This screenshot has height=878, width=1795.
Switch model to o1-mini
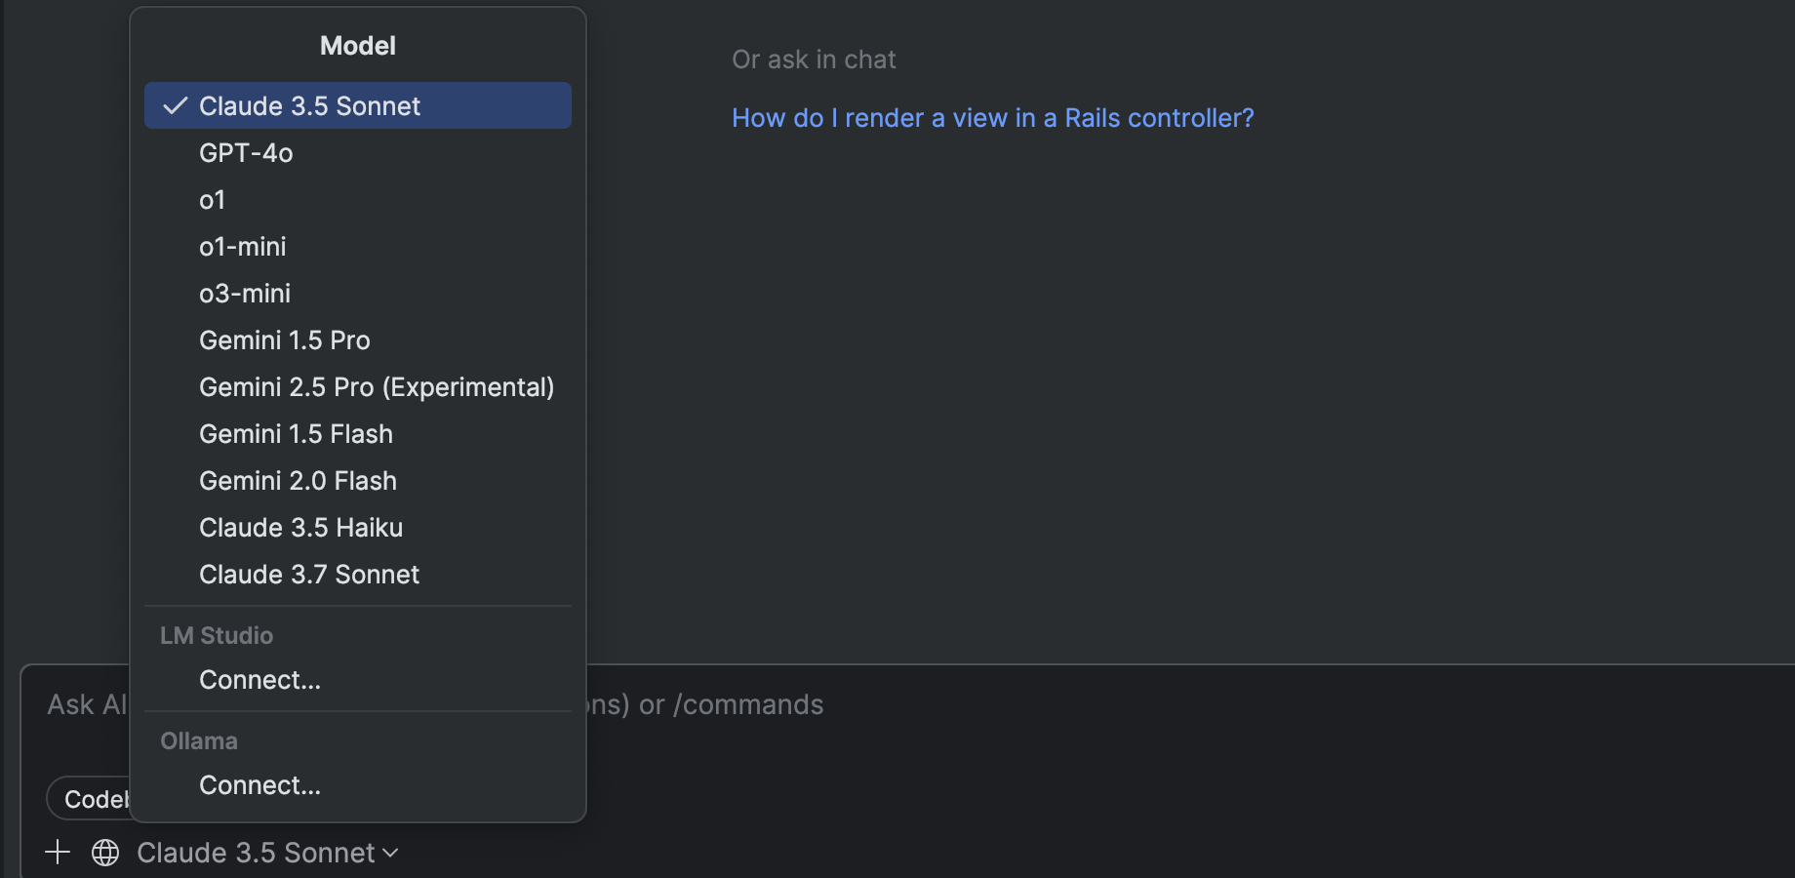(243, 247)
